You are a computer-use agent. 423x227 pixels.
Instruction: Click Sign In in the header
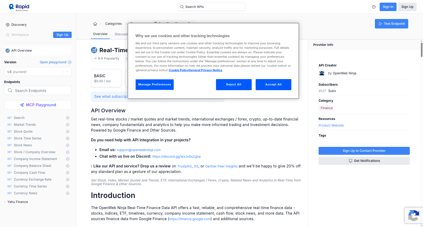[388, 7]
